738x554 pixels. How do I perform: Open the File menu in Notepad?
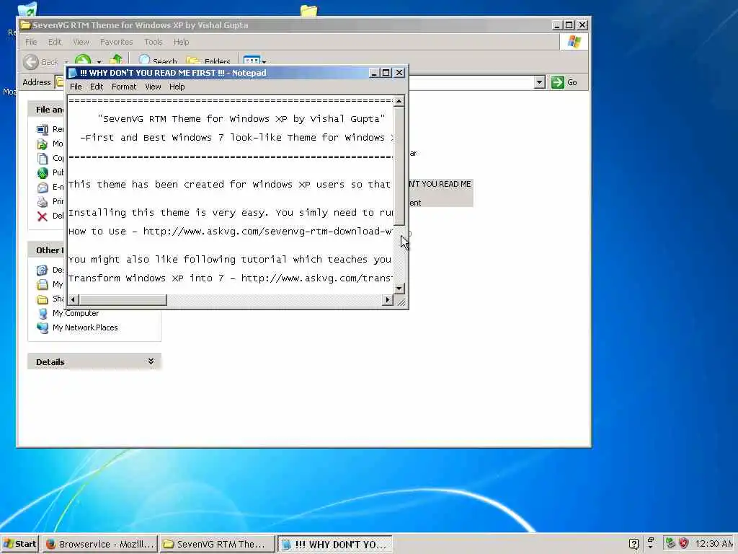point(76,87)
